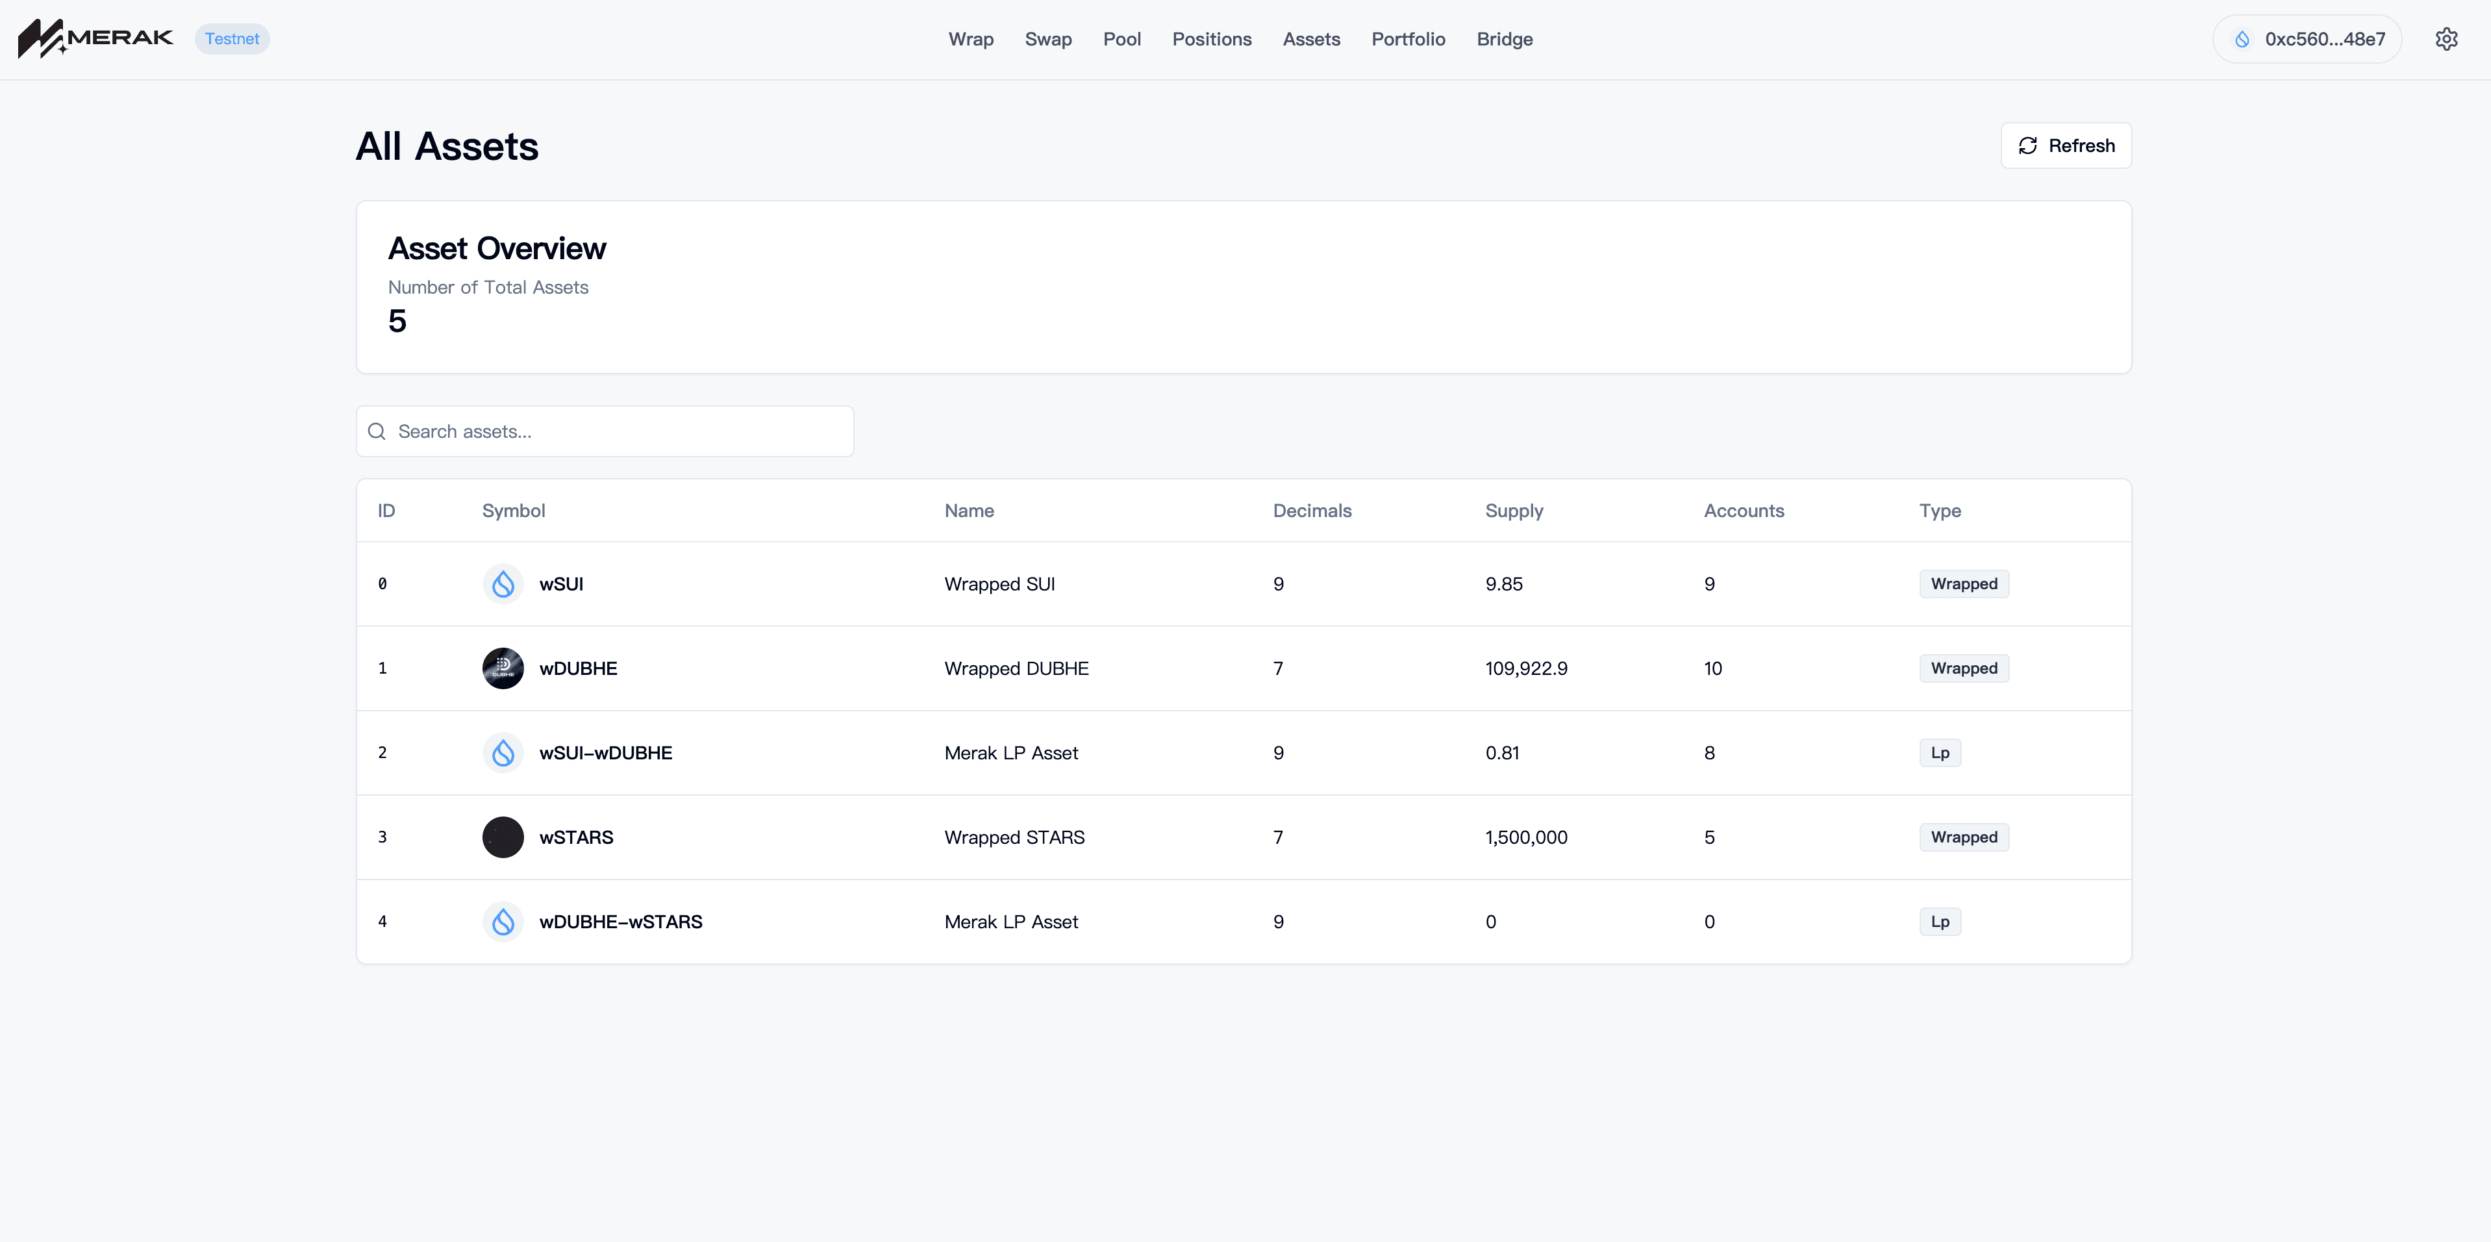This screenshot has height=1242, width=2491.
Task: Click the wallet droplet icon beside the address
Action: [2242, 39]
